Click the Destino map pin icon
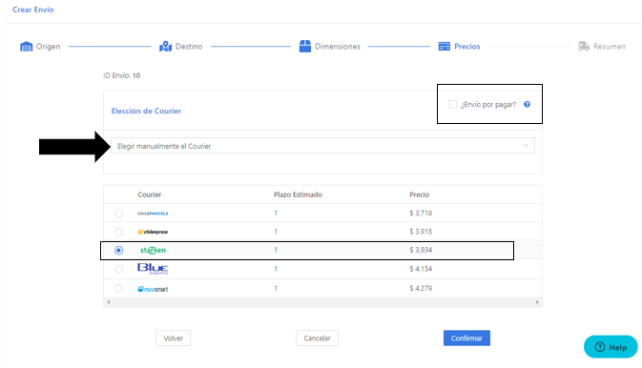Screen dimensions: 642x368 [x=165, y=47]
